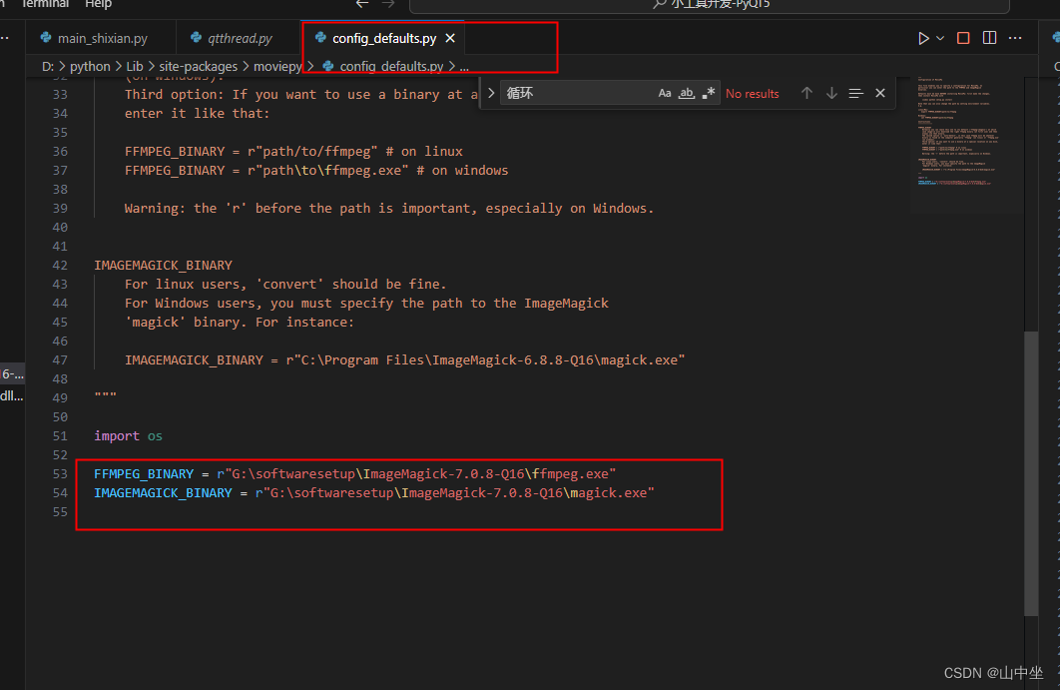Screen dimensions: 1060x690
Task: Go forward with the right arrow
Action: click(x=388, y=4)
